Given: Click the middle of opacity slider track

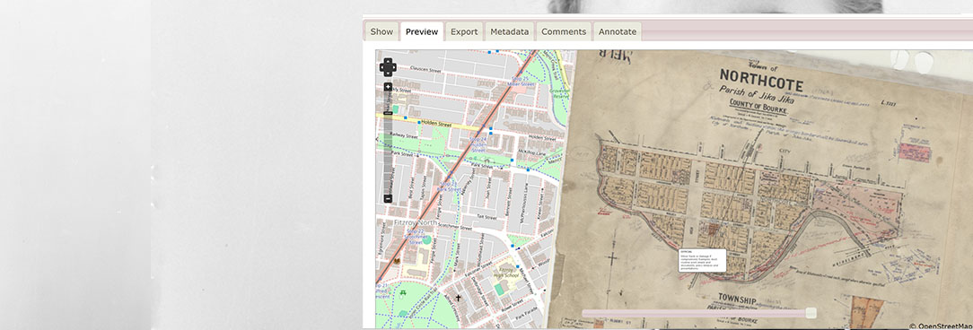Looking at the screenshot, I should coord(698,314).
